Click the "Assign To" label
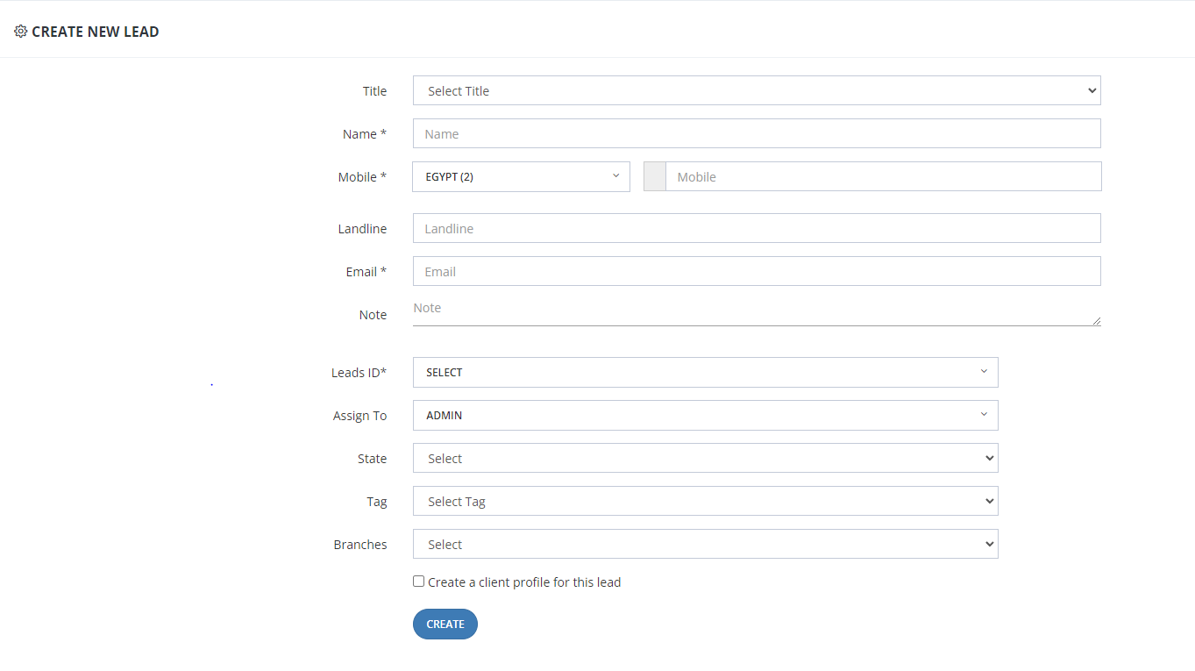Image resolution: width=1195 pixels, height=671 pixels. pyautogui.click(x=359, y=416)
